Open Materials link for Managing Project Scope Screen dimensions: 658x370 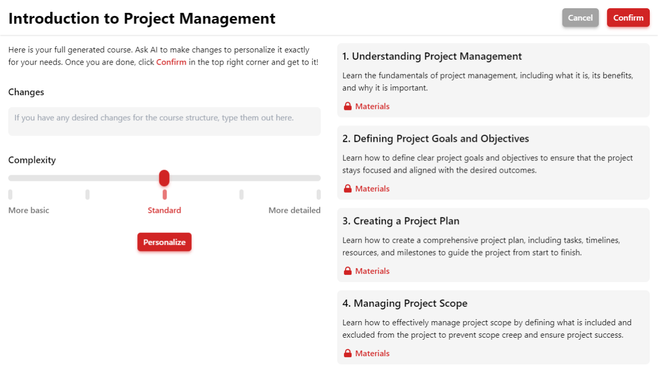pyautogui.click(x=372, y=353)
